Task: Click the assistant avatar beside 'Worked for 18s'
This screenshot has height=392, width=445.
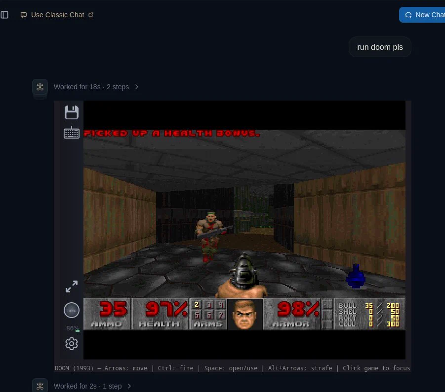Action: click(x=40, y=87)
